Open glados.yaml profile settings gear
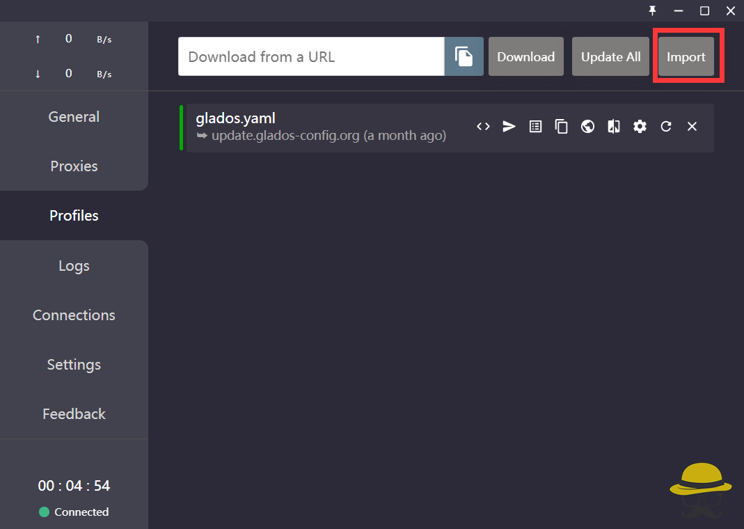744x529 pixels. coord(640,127)
